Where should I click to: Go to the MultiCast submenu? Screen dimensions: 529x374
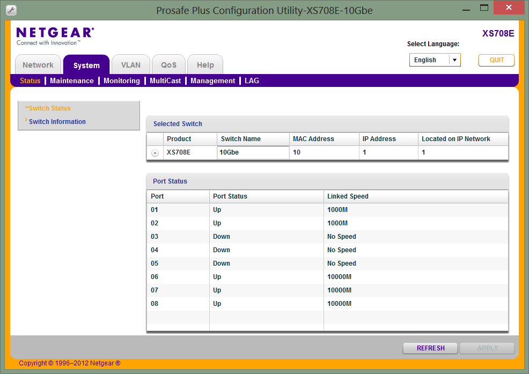[165, 80]
